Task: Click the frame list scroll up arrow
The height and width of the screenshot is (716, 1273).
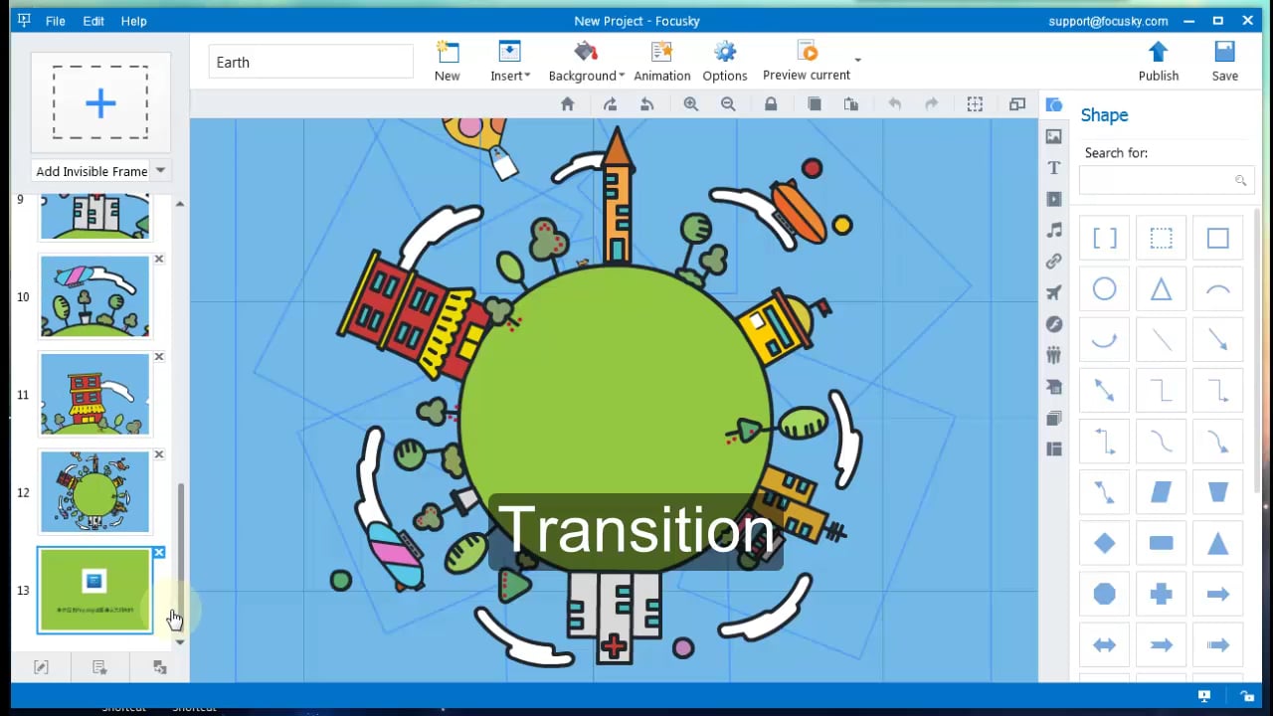Action: point(180,204)
